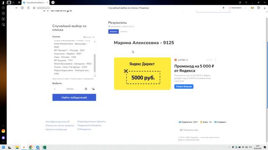Open Ответы на частые вопросы link
Image resolution: width=268 pixels, height=150 pixels.
tap(60, 125)
